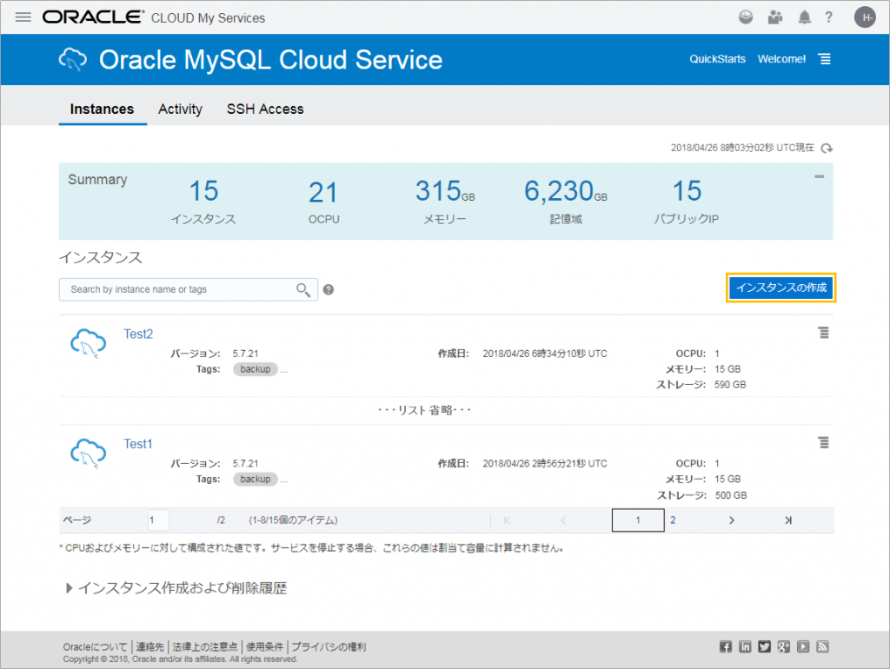
Task: Switch to the SSH Access tab
Action: 265,109
